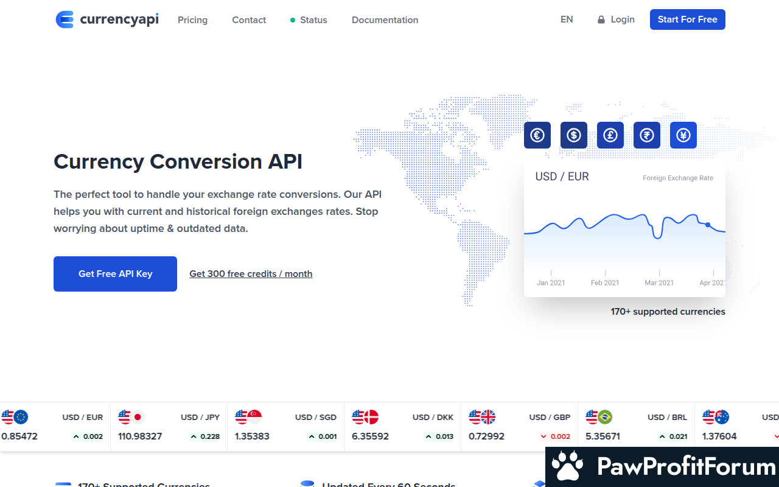
Task: Click the Start For Free button
Action: [x=688, y=19]
